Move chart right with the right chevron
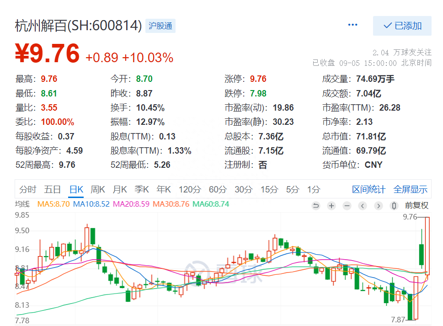Viewport: 443px width, 326px height. point(378,206)
